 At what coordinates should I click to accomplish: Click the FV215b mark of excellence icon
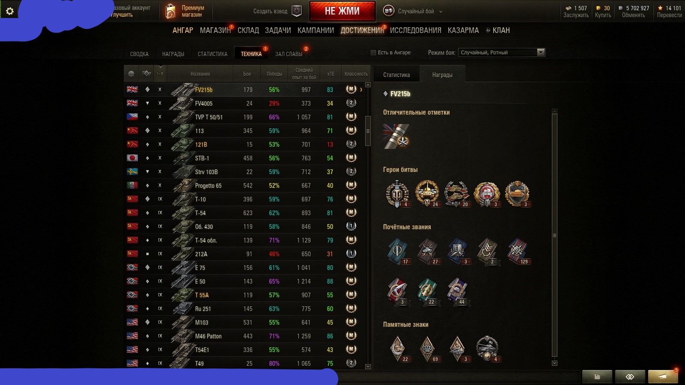396,136
